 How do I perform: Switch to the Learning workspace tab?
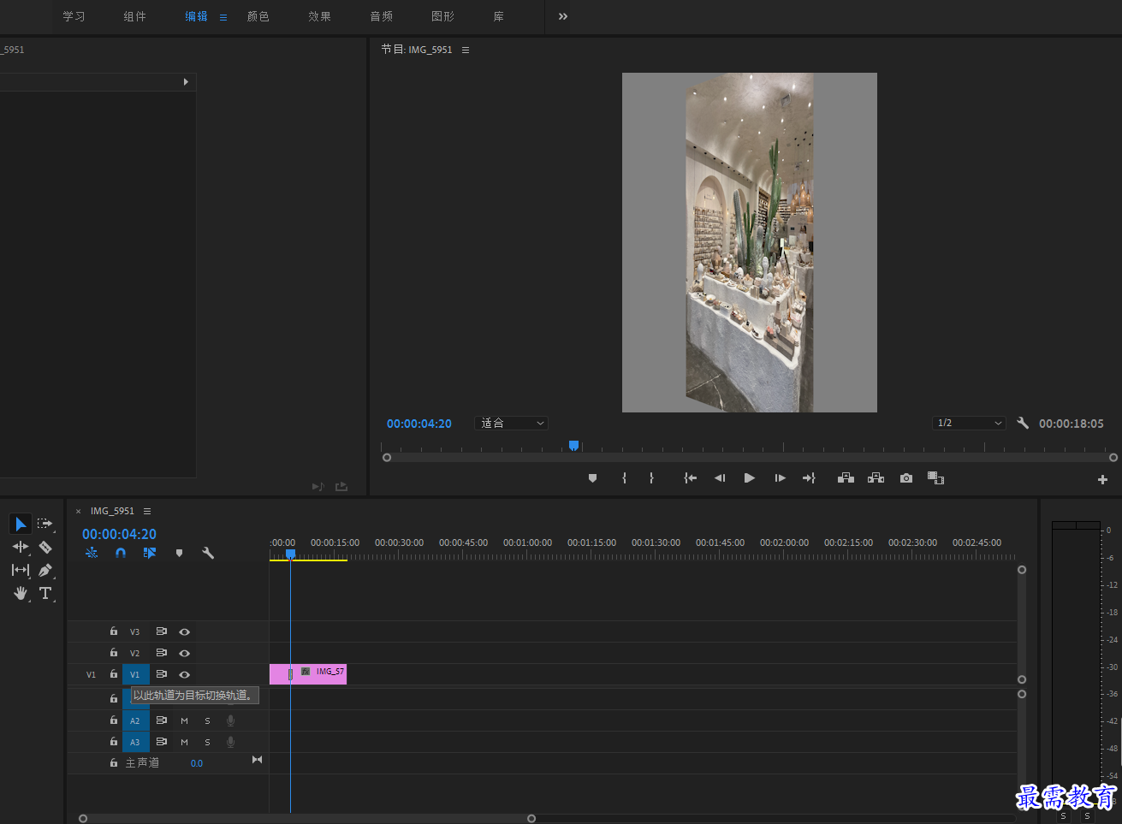point(74,16)
